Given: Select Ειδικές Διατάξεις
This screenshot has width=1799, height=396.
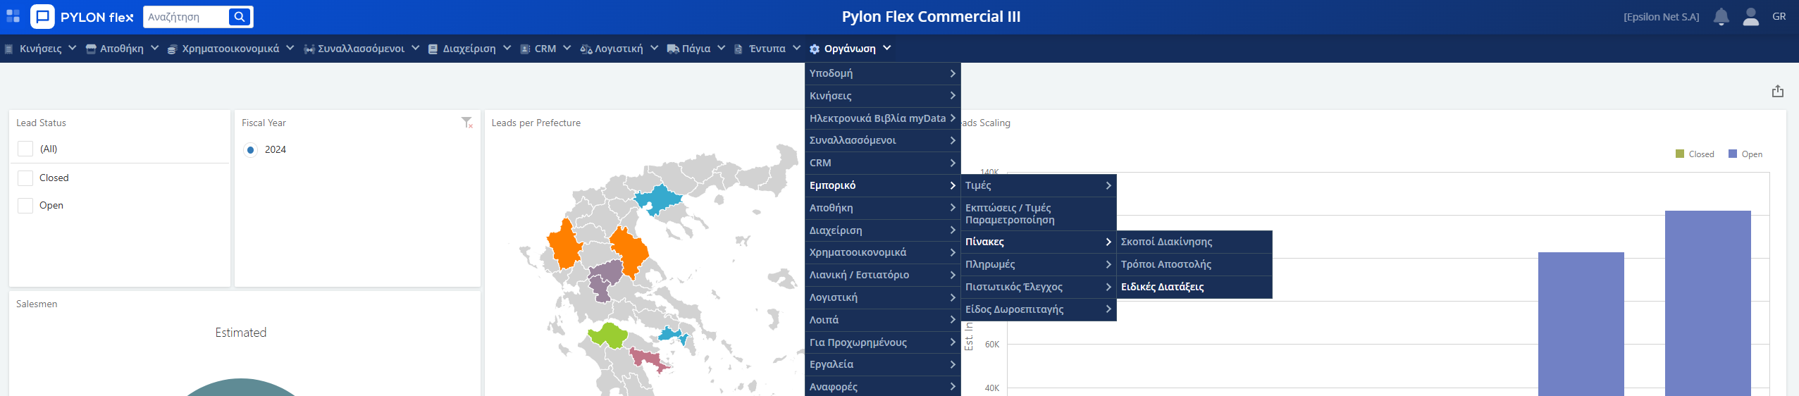Looking at the screenshot, I should (x=1194, y=287).
